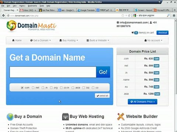The image size is (177, 132).
Task: Click the All Domains Price button
Action: [142, 102]
